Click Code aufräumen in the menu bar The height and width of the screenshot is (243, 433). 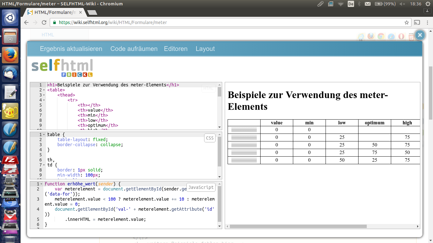[134, 49]
